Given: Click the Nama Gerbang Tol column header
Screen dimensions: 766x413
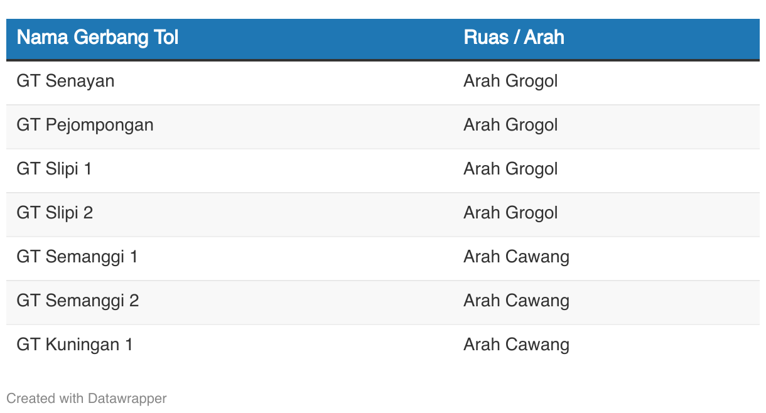Looking at the screenshot, I should [x=230, y=38].
